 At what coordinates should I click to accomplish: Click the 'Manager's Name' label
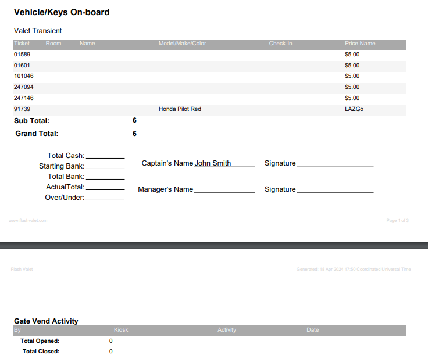tap(165, 189)
